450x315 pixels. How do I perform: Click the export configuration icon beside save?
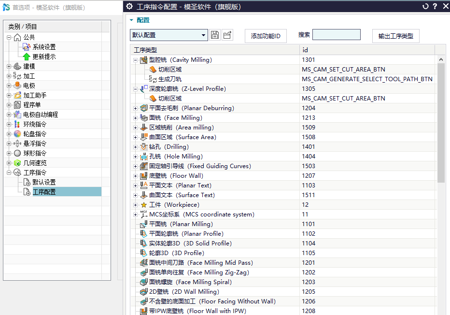(227, 35)
